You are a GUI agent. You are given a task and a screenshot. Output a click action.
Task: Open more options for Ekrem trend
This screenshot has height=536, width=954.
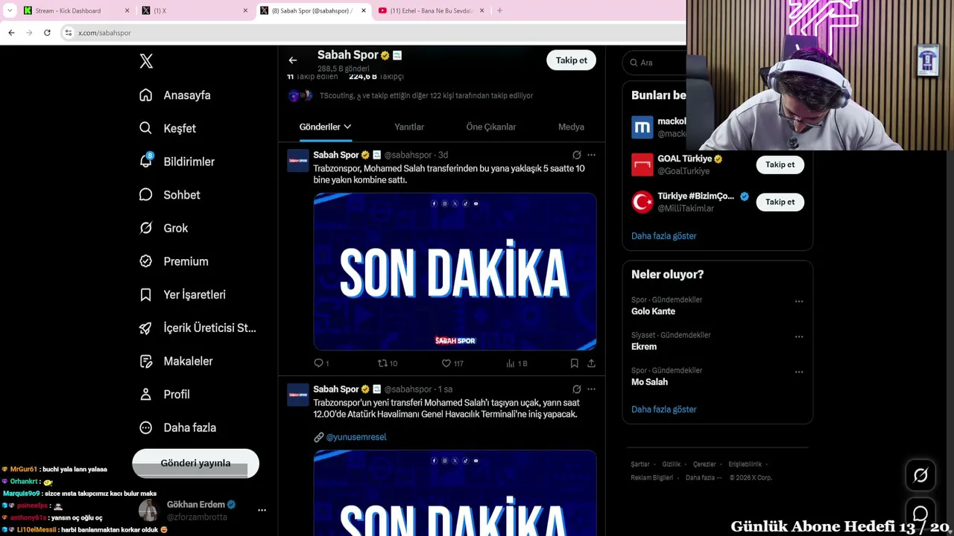[799, 336]
